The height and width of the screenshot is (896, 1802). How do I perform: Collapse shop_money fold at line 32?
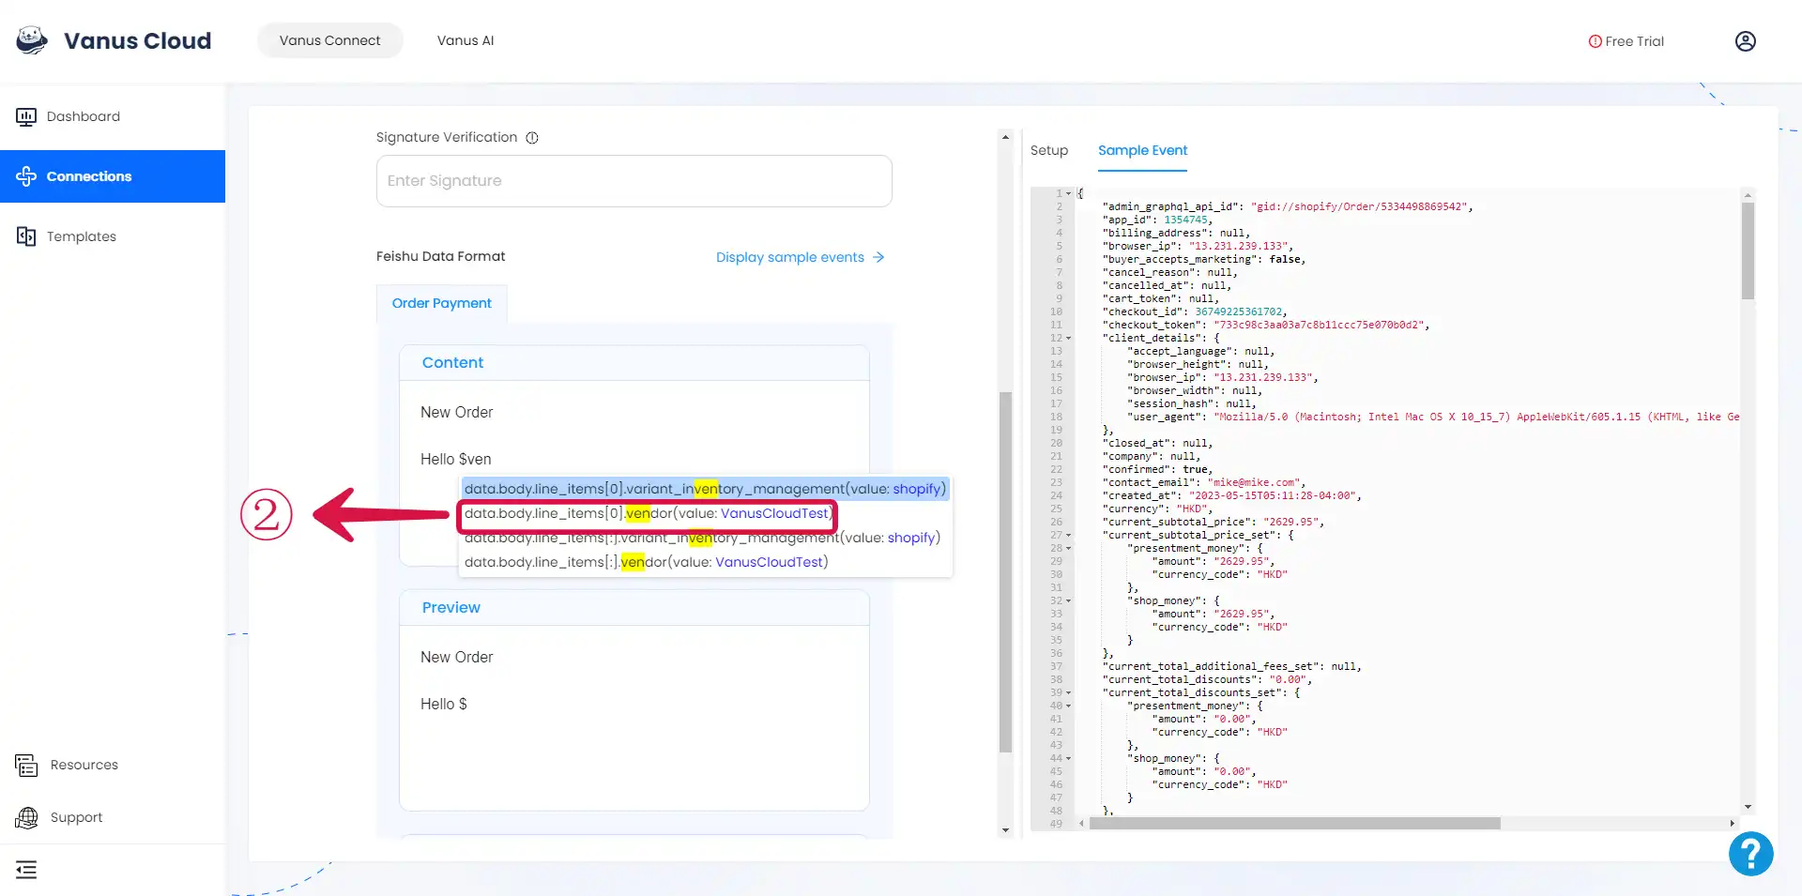[x=1068, y=600]
